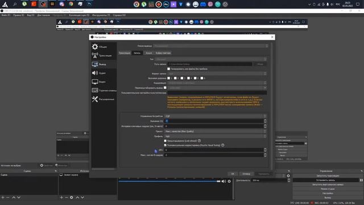Move source up with arrow icon
This screenshot has width=364, height=205.
point(77,198)
